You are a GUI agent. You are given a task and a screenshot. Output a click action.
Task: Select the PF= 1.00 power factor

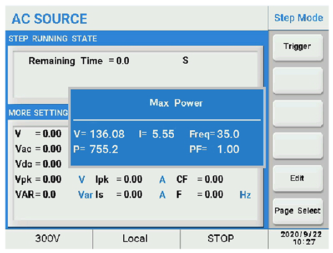tap(214, 149)
